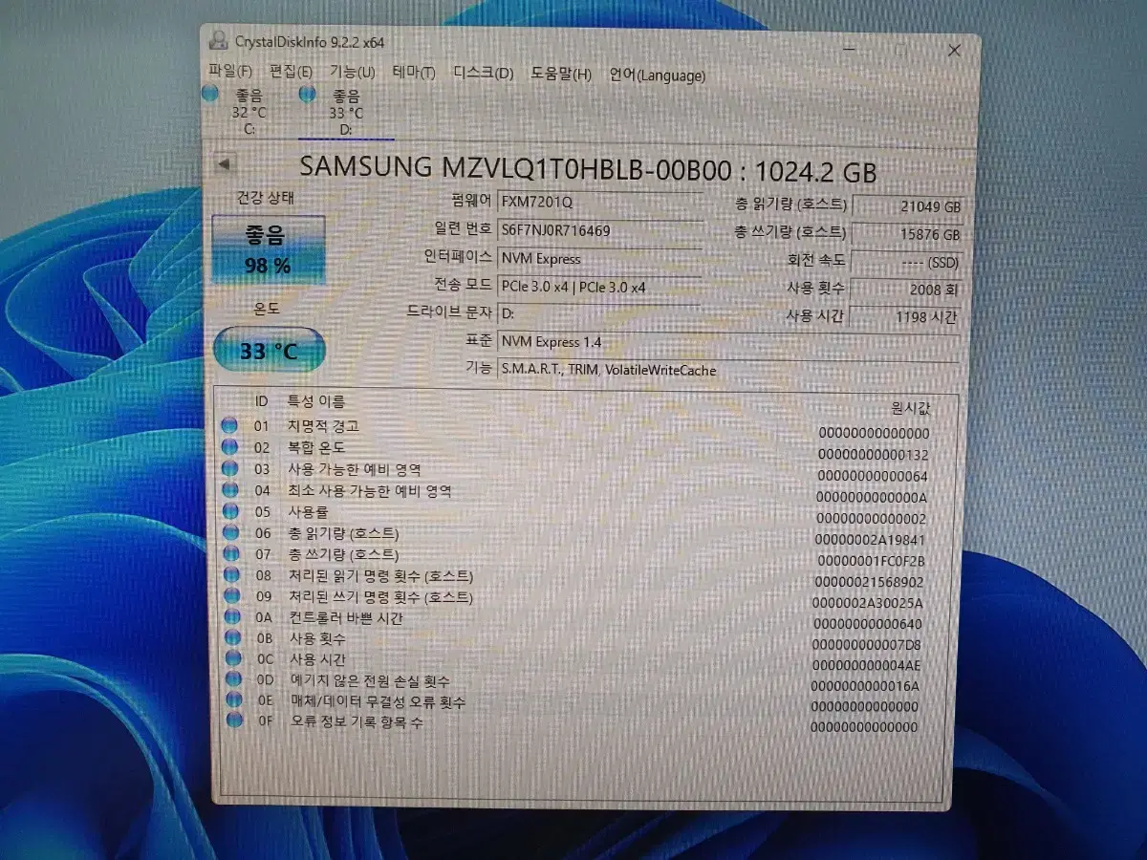Click status orb of row 0F 오류 정보 기록 항목 수
1147x860 pixels.
pyautogui.click(x=233, y=721)
